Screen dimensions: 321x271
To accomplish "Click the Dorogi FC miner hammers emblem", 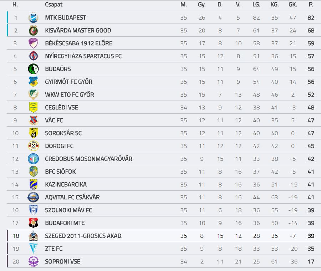I will coord(33,146).
